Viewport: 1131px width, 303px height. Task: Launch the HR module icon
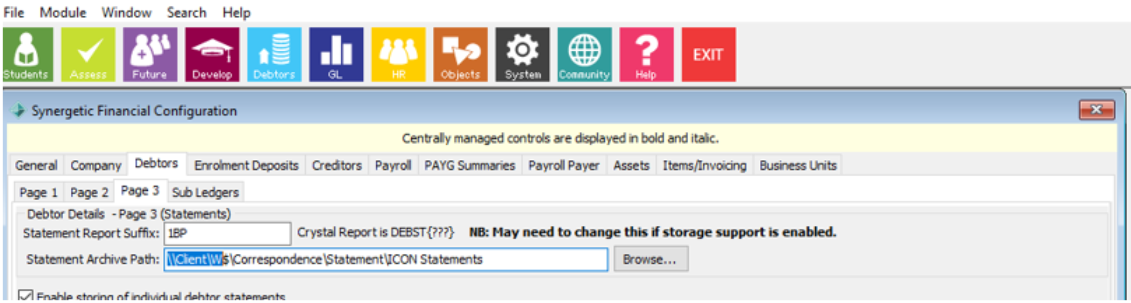(398, 55)
